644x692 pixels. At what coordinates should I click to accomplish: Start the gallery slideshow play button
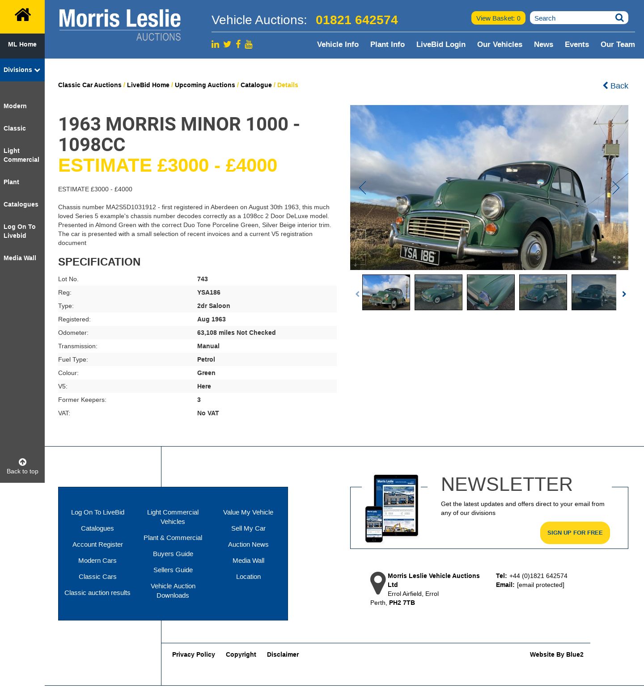[x=594, y=259]
